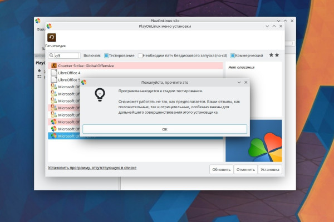Screen dimensions: 334x222
Task: Click OK in the warning dialog
Action: (x=165, y=129)
